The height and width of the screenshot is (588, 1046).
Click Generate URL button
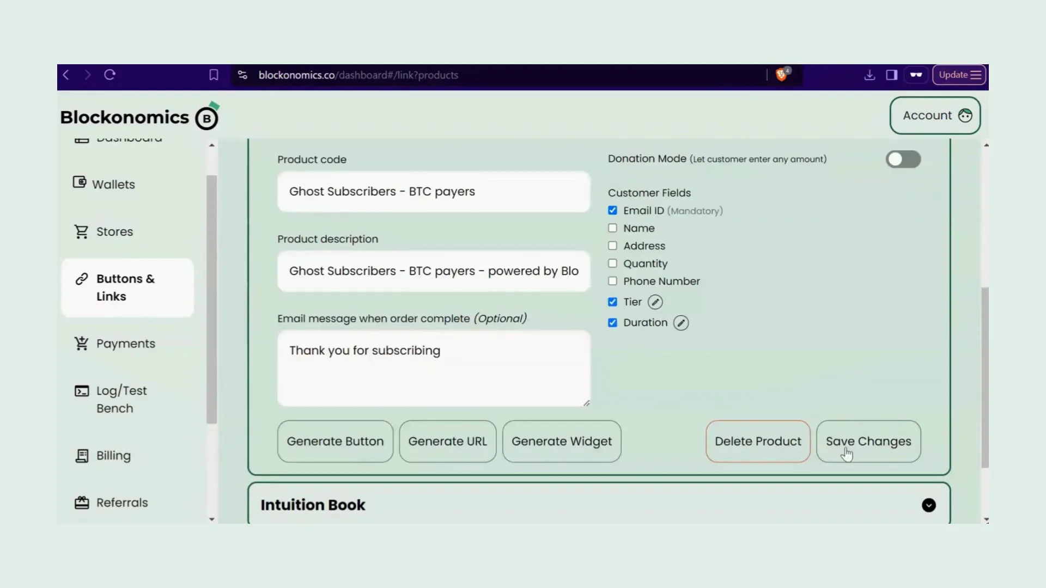(x=448, y=441)
